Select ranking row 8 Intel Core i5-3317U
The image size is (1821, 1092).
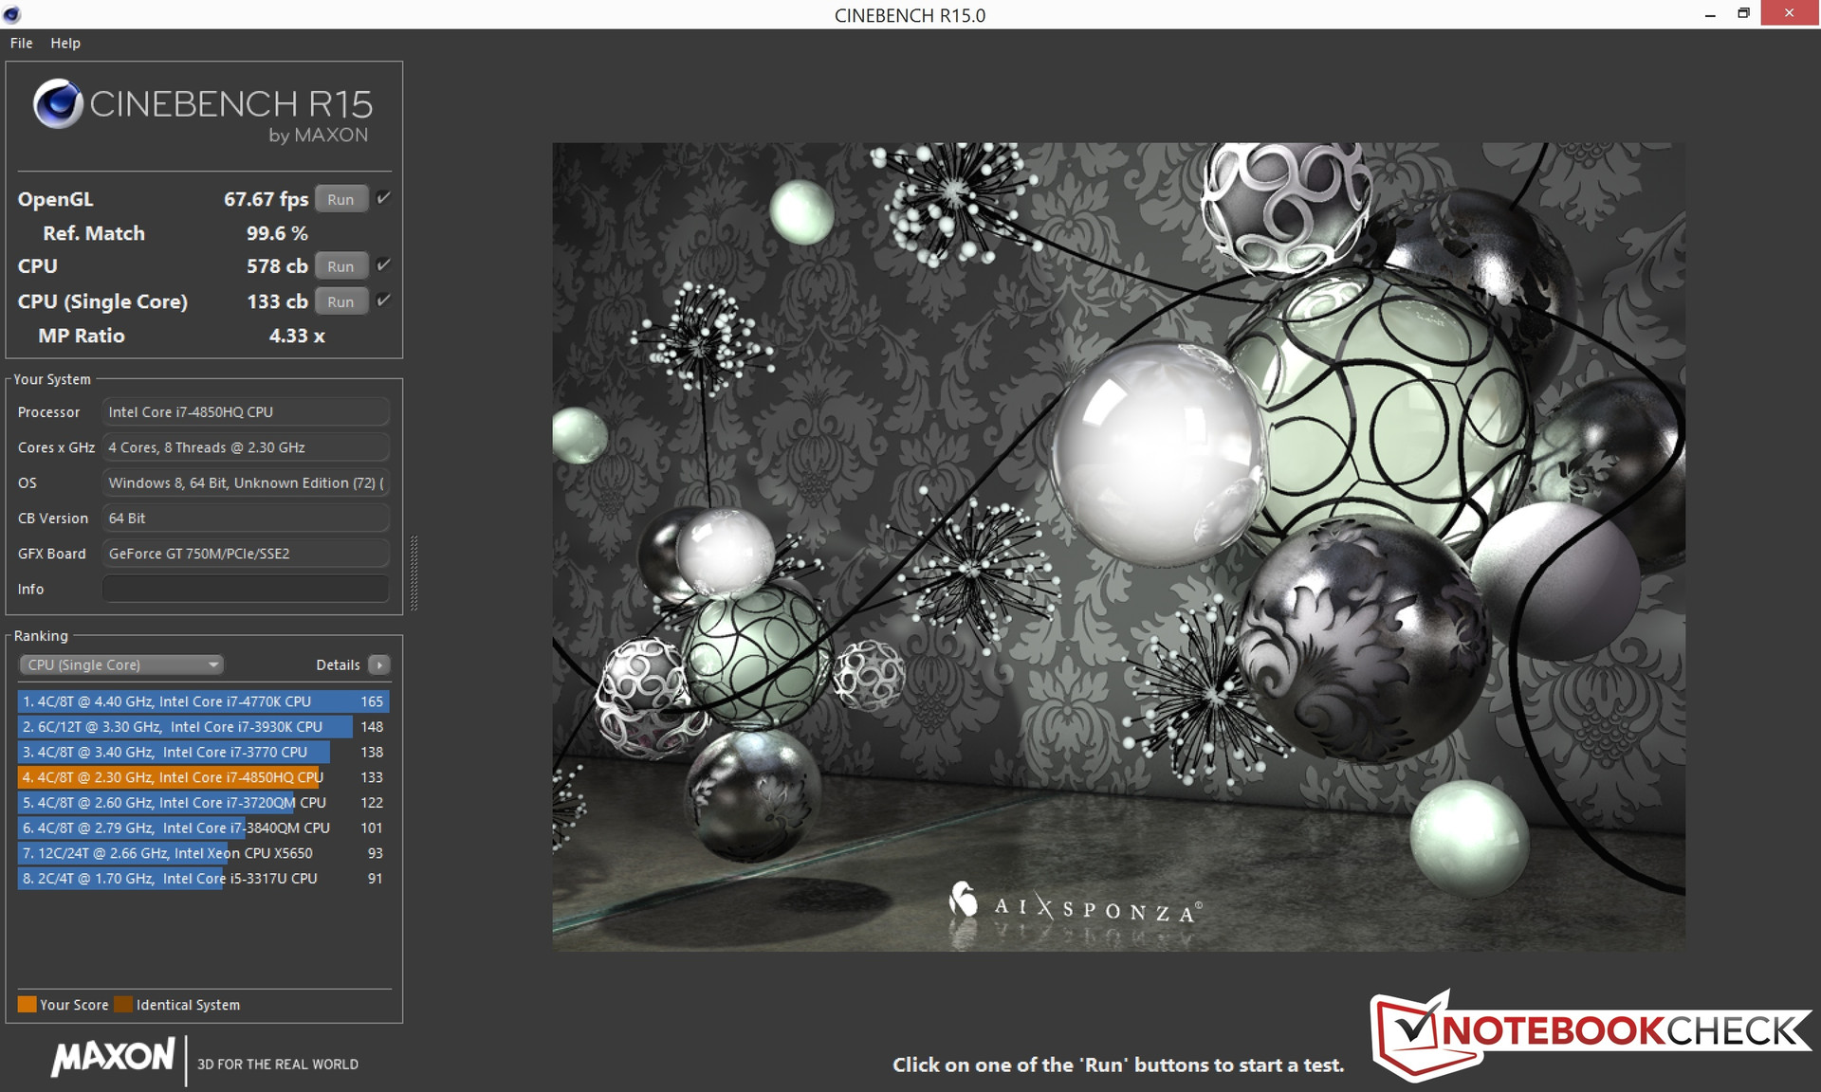(203, 878)
